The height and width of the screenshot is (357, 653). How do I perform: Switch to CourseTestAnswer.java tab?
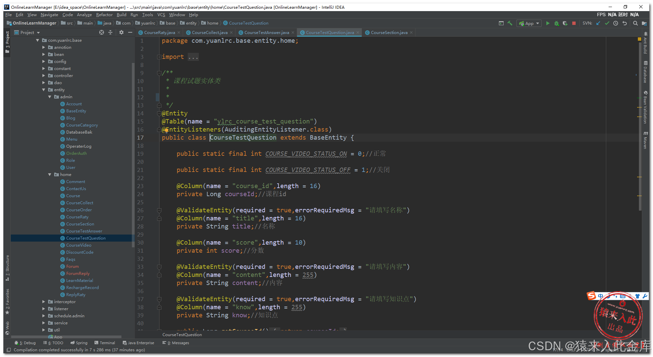(266, 33)
